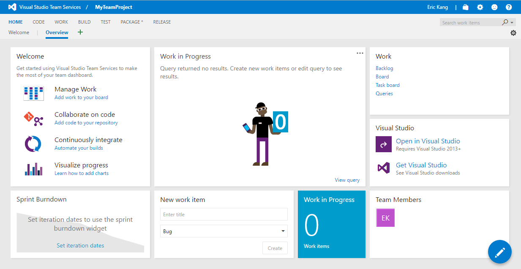
Task: Open the Bug work item type dropdown
Action: (x=224, y=231)
